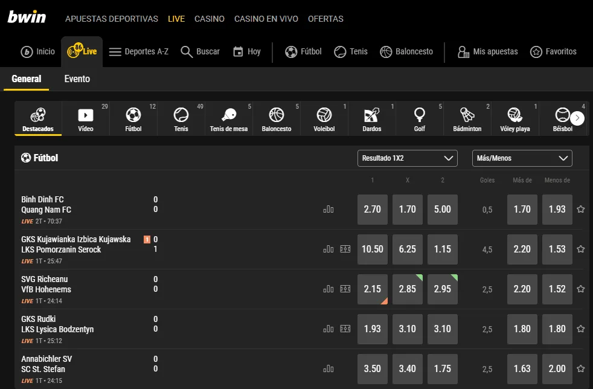593x389 pixels.
Task: Open Inicio in the navigation bar
Action: click(x=38, y=52)
